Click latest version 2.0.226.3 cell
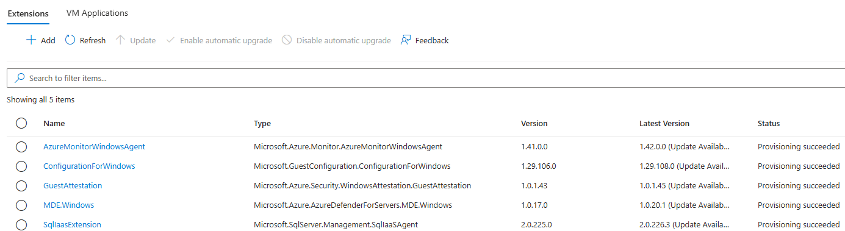 (685, 224)
